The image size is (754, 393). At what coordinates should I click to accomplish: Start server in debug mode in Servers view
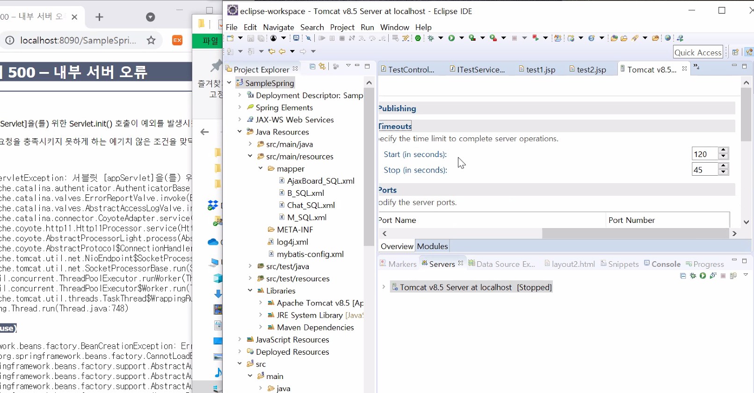click(x=693, y=276)
